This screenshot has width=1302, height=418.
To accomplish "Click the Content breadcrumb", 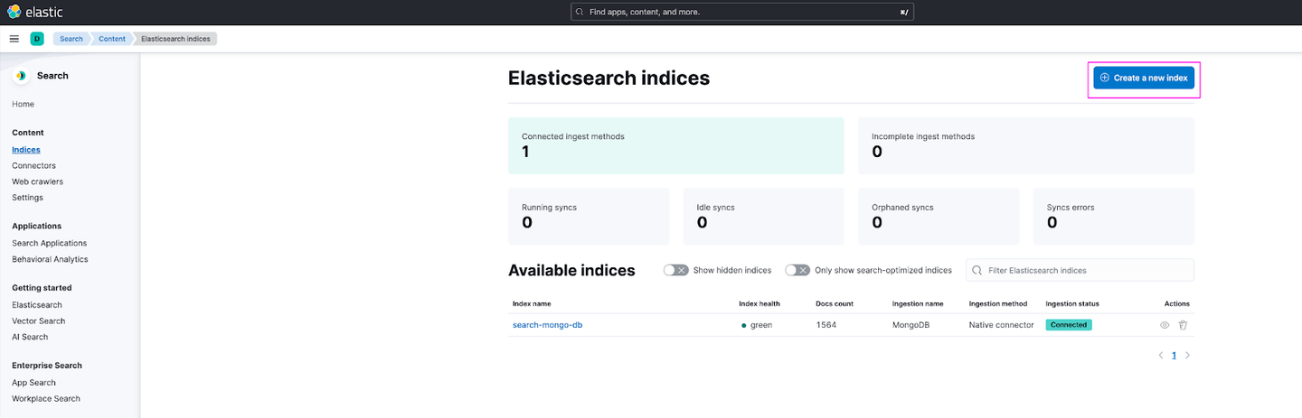I will [112, 39].
